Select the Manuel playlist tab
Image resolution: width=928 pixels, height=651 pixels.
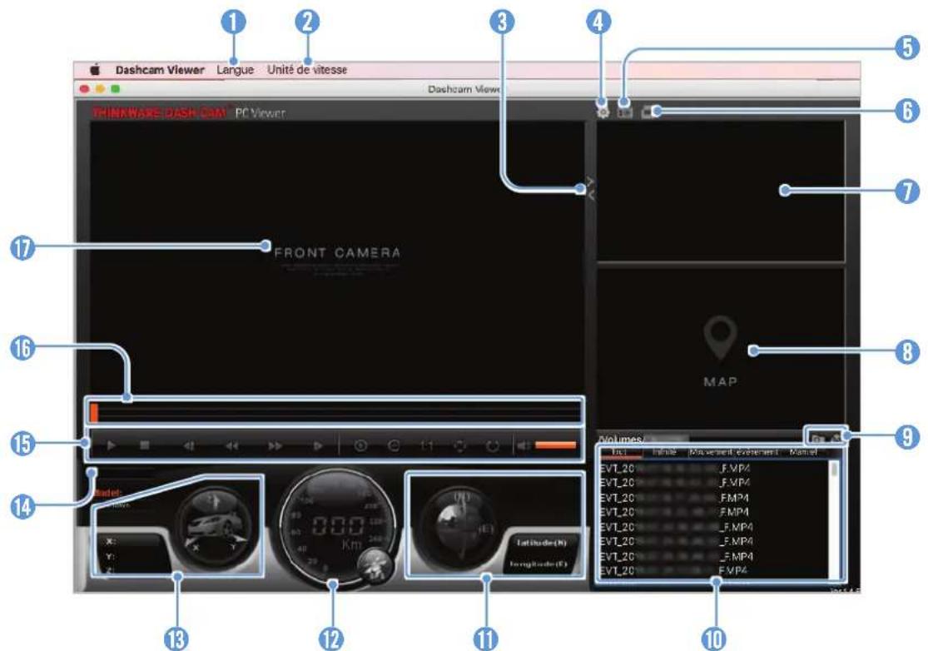point(803,451)
